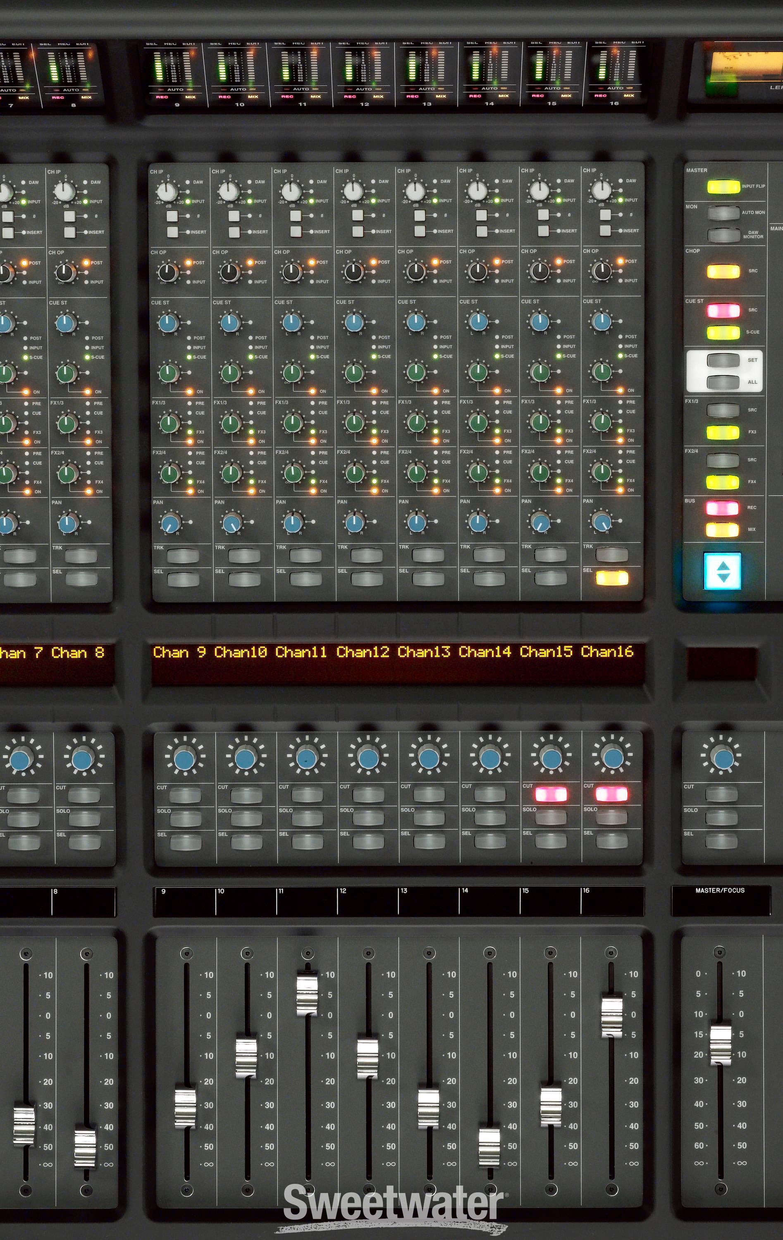Click channel 11's blue knob above CUT
This screenshot has height=1240, width=783.
pyautogui.click(x=306, y=758)
